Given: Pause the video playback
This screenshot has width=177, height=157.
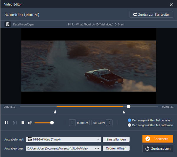Looking at the screenshot, I should click(6, 123).
